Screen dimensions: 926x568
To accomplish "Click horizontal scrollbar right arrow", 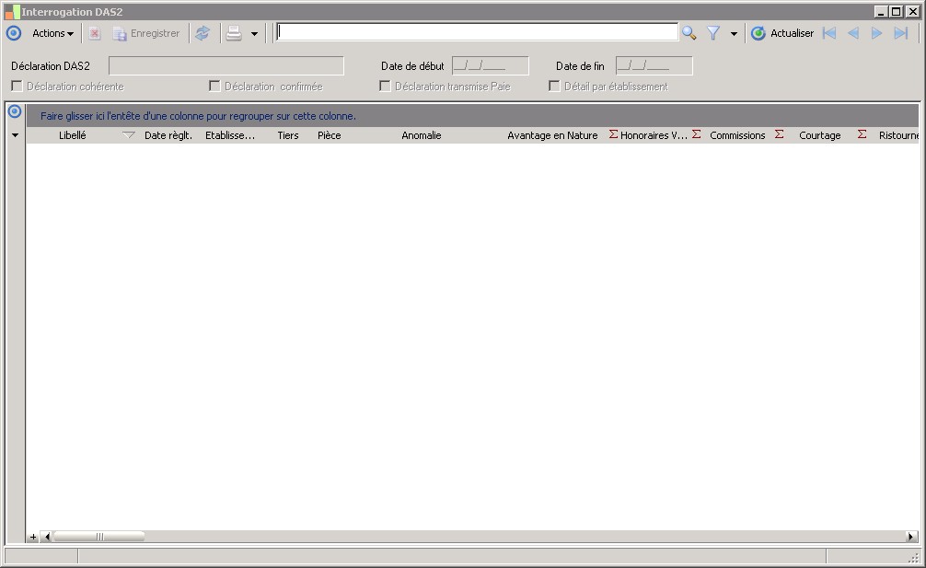I will coord(912,537).
